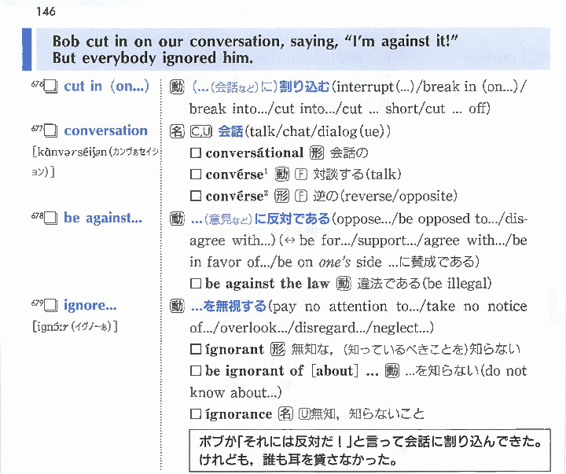Mark the checkbox beside ignorance

click(x=196, y=414)
